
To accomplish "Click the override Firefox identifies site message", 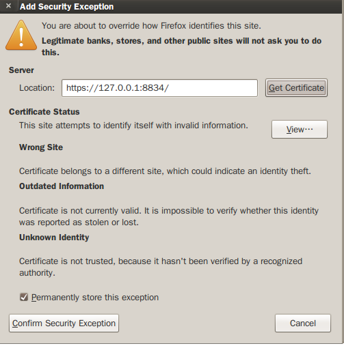I will click(151, 26).
